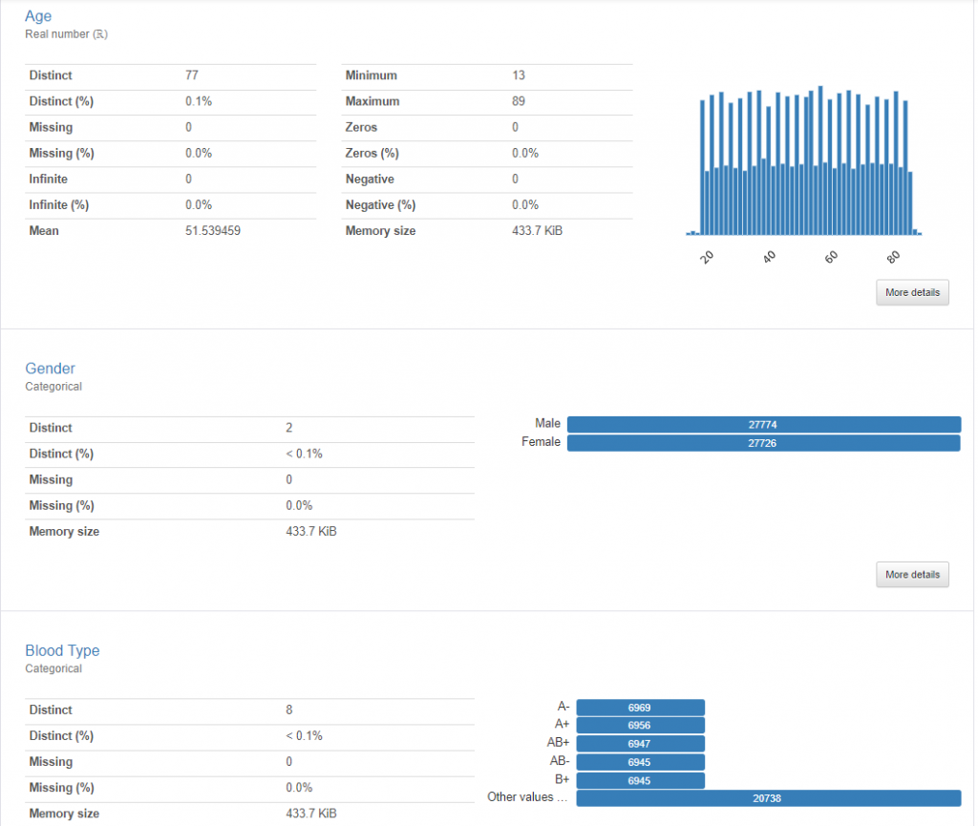This screenshot has width=978, height=826.
Task: Click the Gender Distinct value 2
Action: pos(288,428)
